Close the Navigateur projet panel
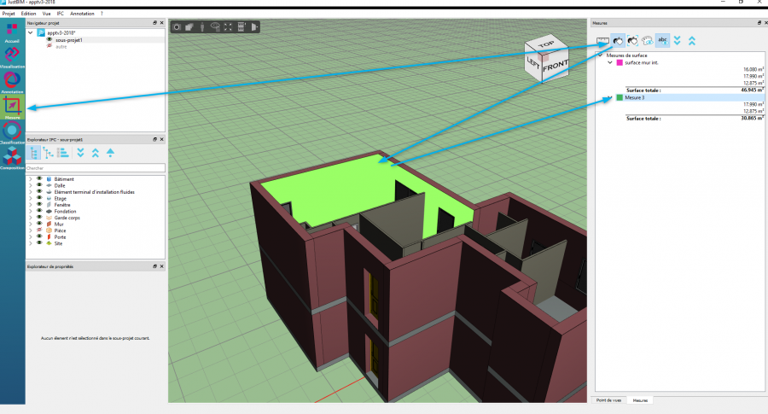 tap(161, 23)
